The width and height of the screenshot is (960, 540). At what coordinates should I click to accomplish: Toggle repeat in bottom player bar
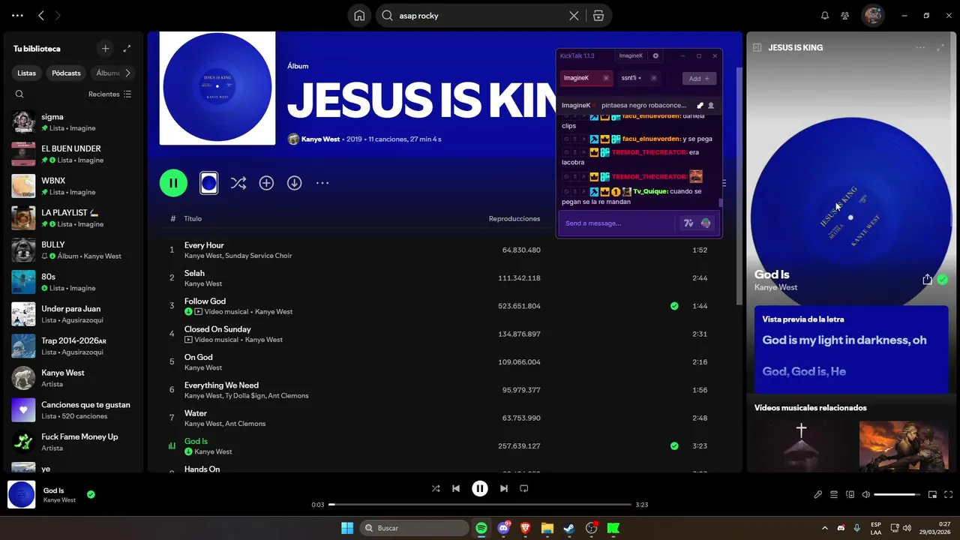click(524, 488)
